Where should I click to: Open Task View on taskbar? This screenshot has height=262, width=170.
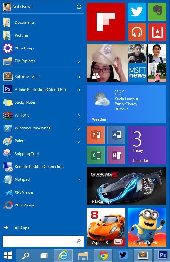[x=44, y=256]
